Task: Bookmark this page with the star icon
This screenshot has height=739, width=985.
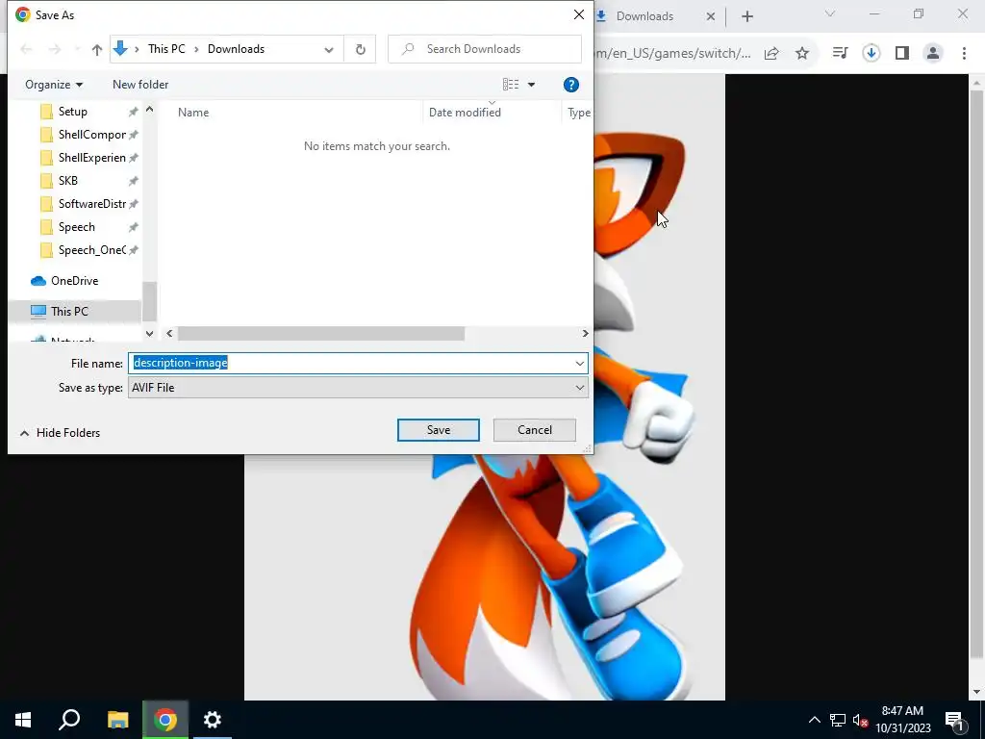Action: [801, 54]
